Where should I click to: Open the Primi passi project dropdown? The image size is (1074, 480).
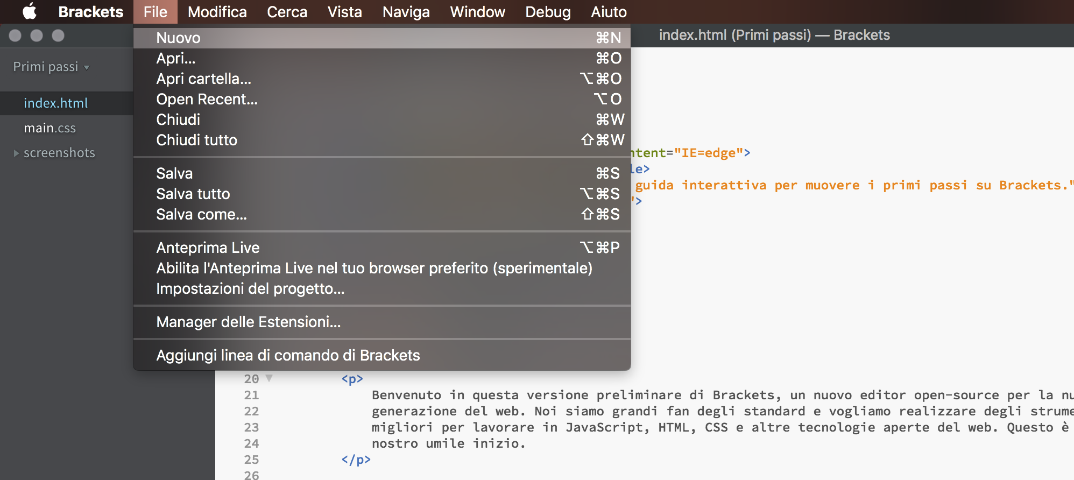pos(51,67)
